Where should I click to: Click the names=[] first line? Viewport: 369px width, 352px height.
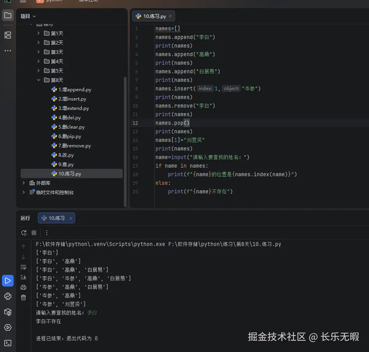coord(168,28)
